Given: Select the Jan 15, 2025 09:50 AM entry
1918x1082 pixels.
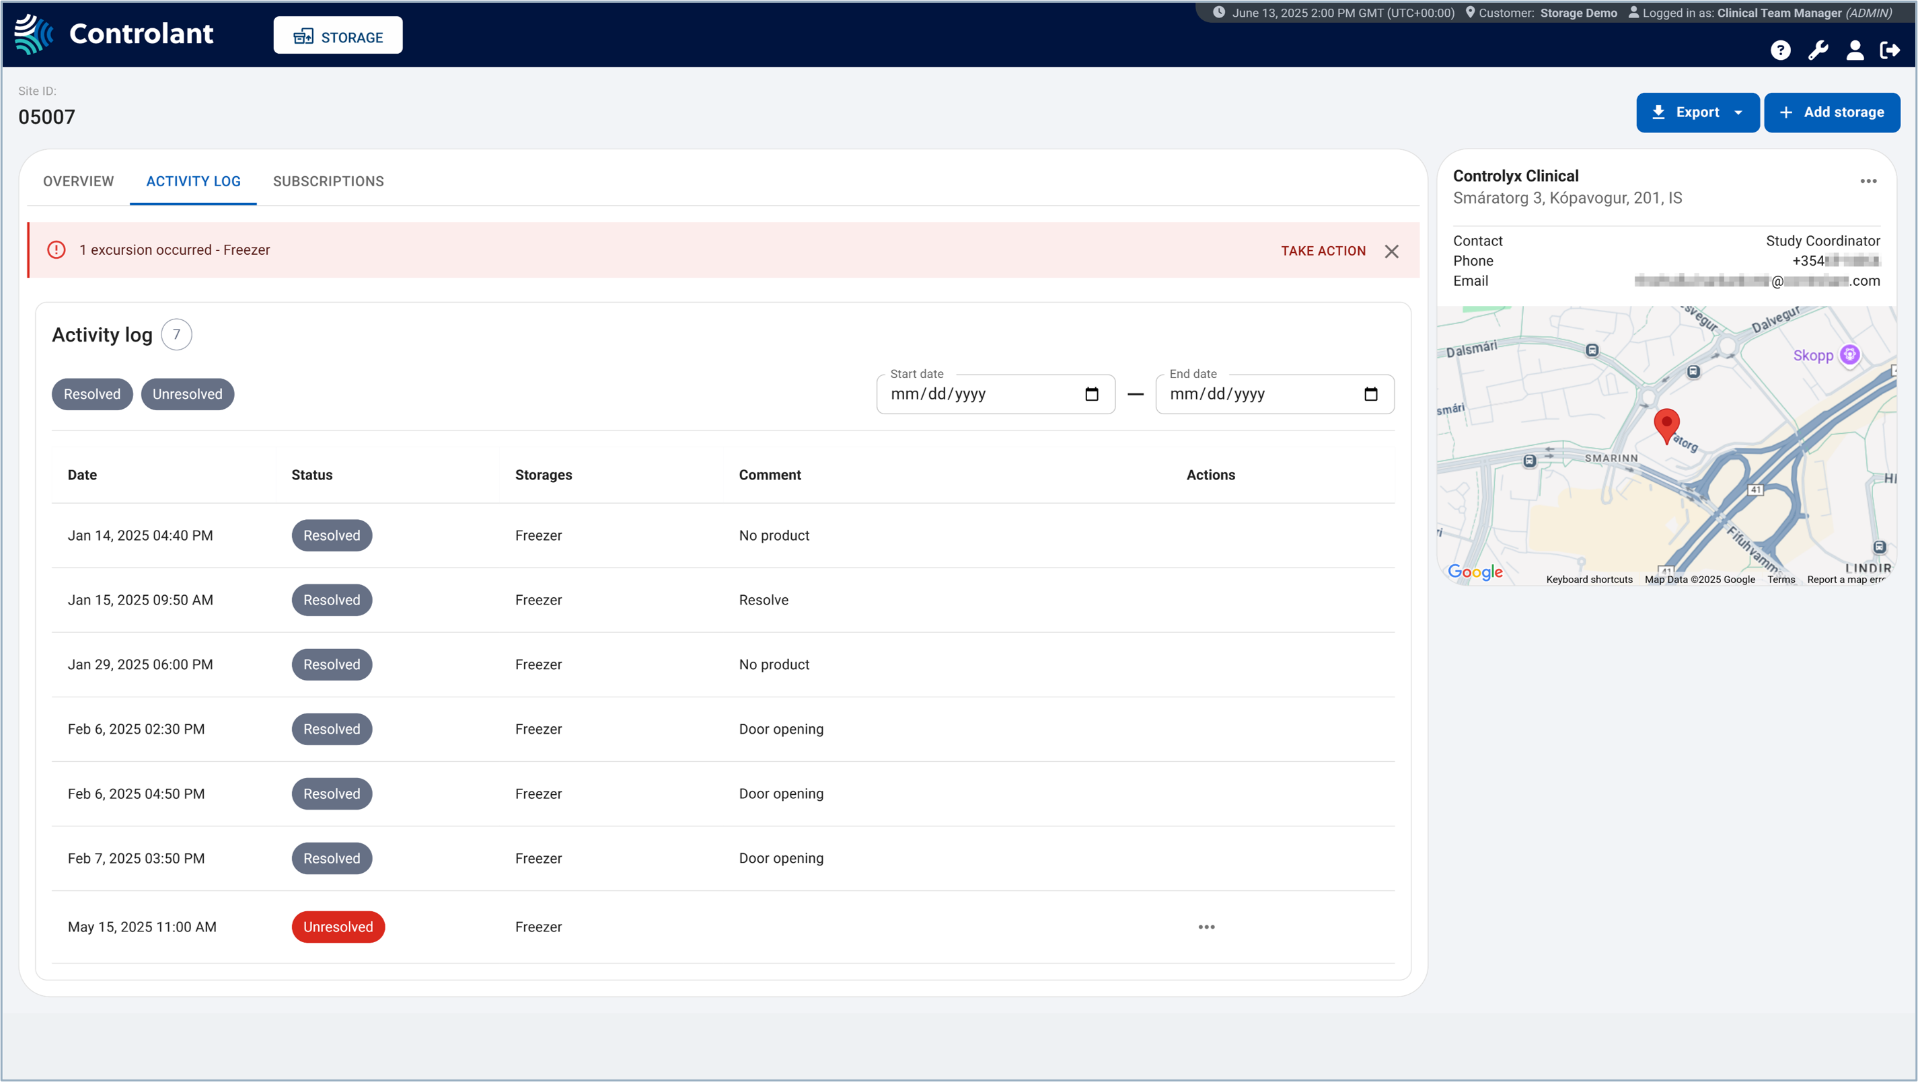Looking at the screenshot, I should point(723,600).
